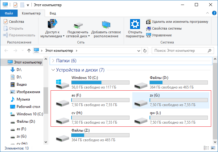Switch to details view in status bar
This screenshot has height=152, width=218.
(x=206, y=148)
